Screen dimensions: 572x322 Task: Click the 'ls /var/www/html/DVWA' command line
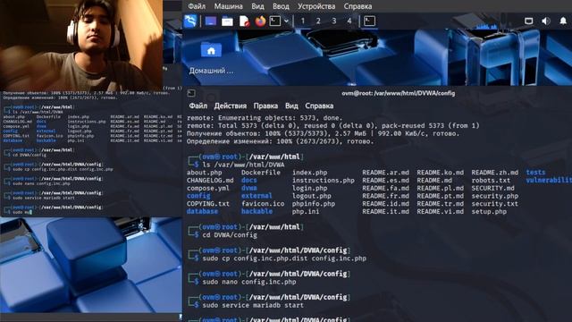tap(243, 165)
